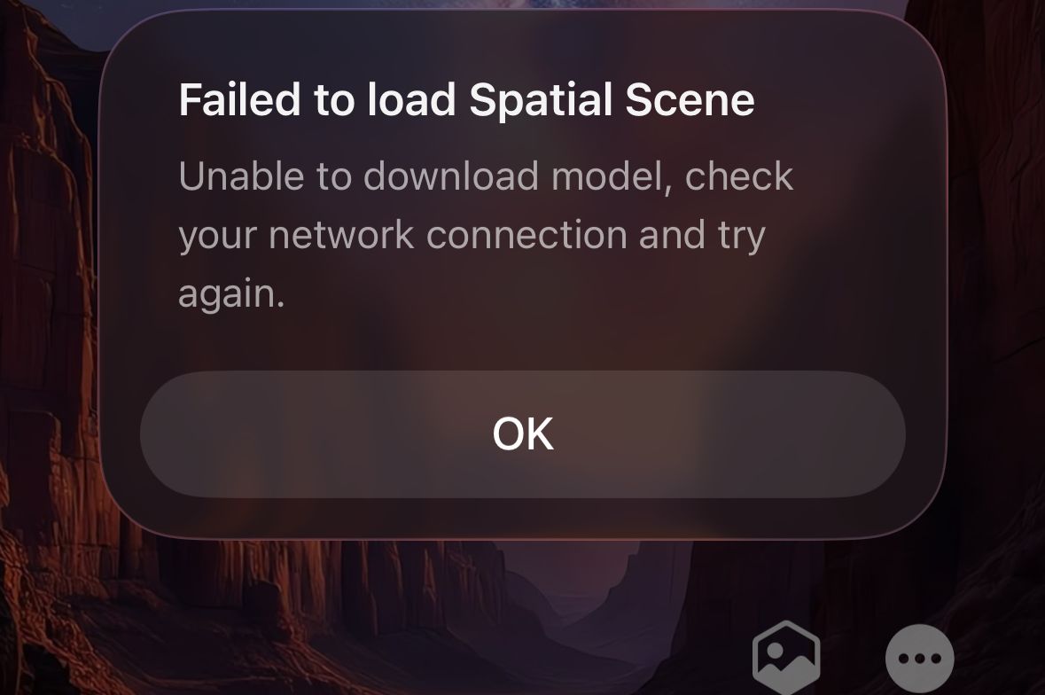Tap the Spatial Scene hexagon photo icon

786,658
